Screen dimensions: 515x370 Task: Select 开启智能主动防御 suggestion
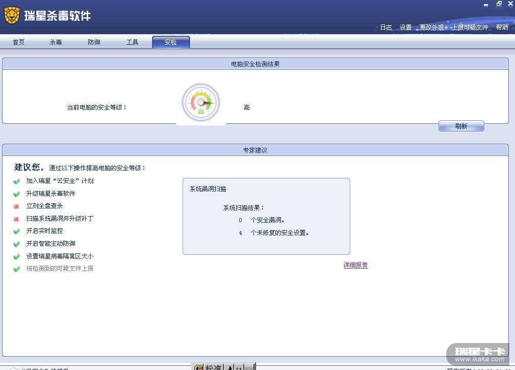(x=50, y=243)
